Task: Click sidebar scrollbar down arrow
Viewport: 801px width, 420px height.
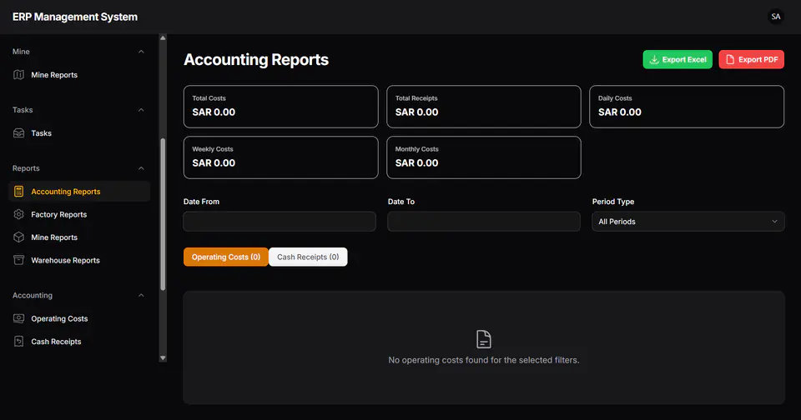Action: tap(163, 358)
